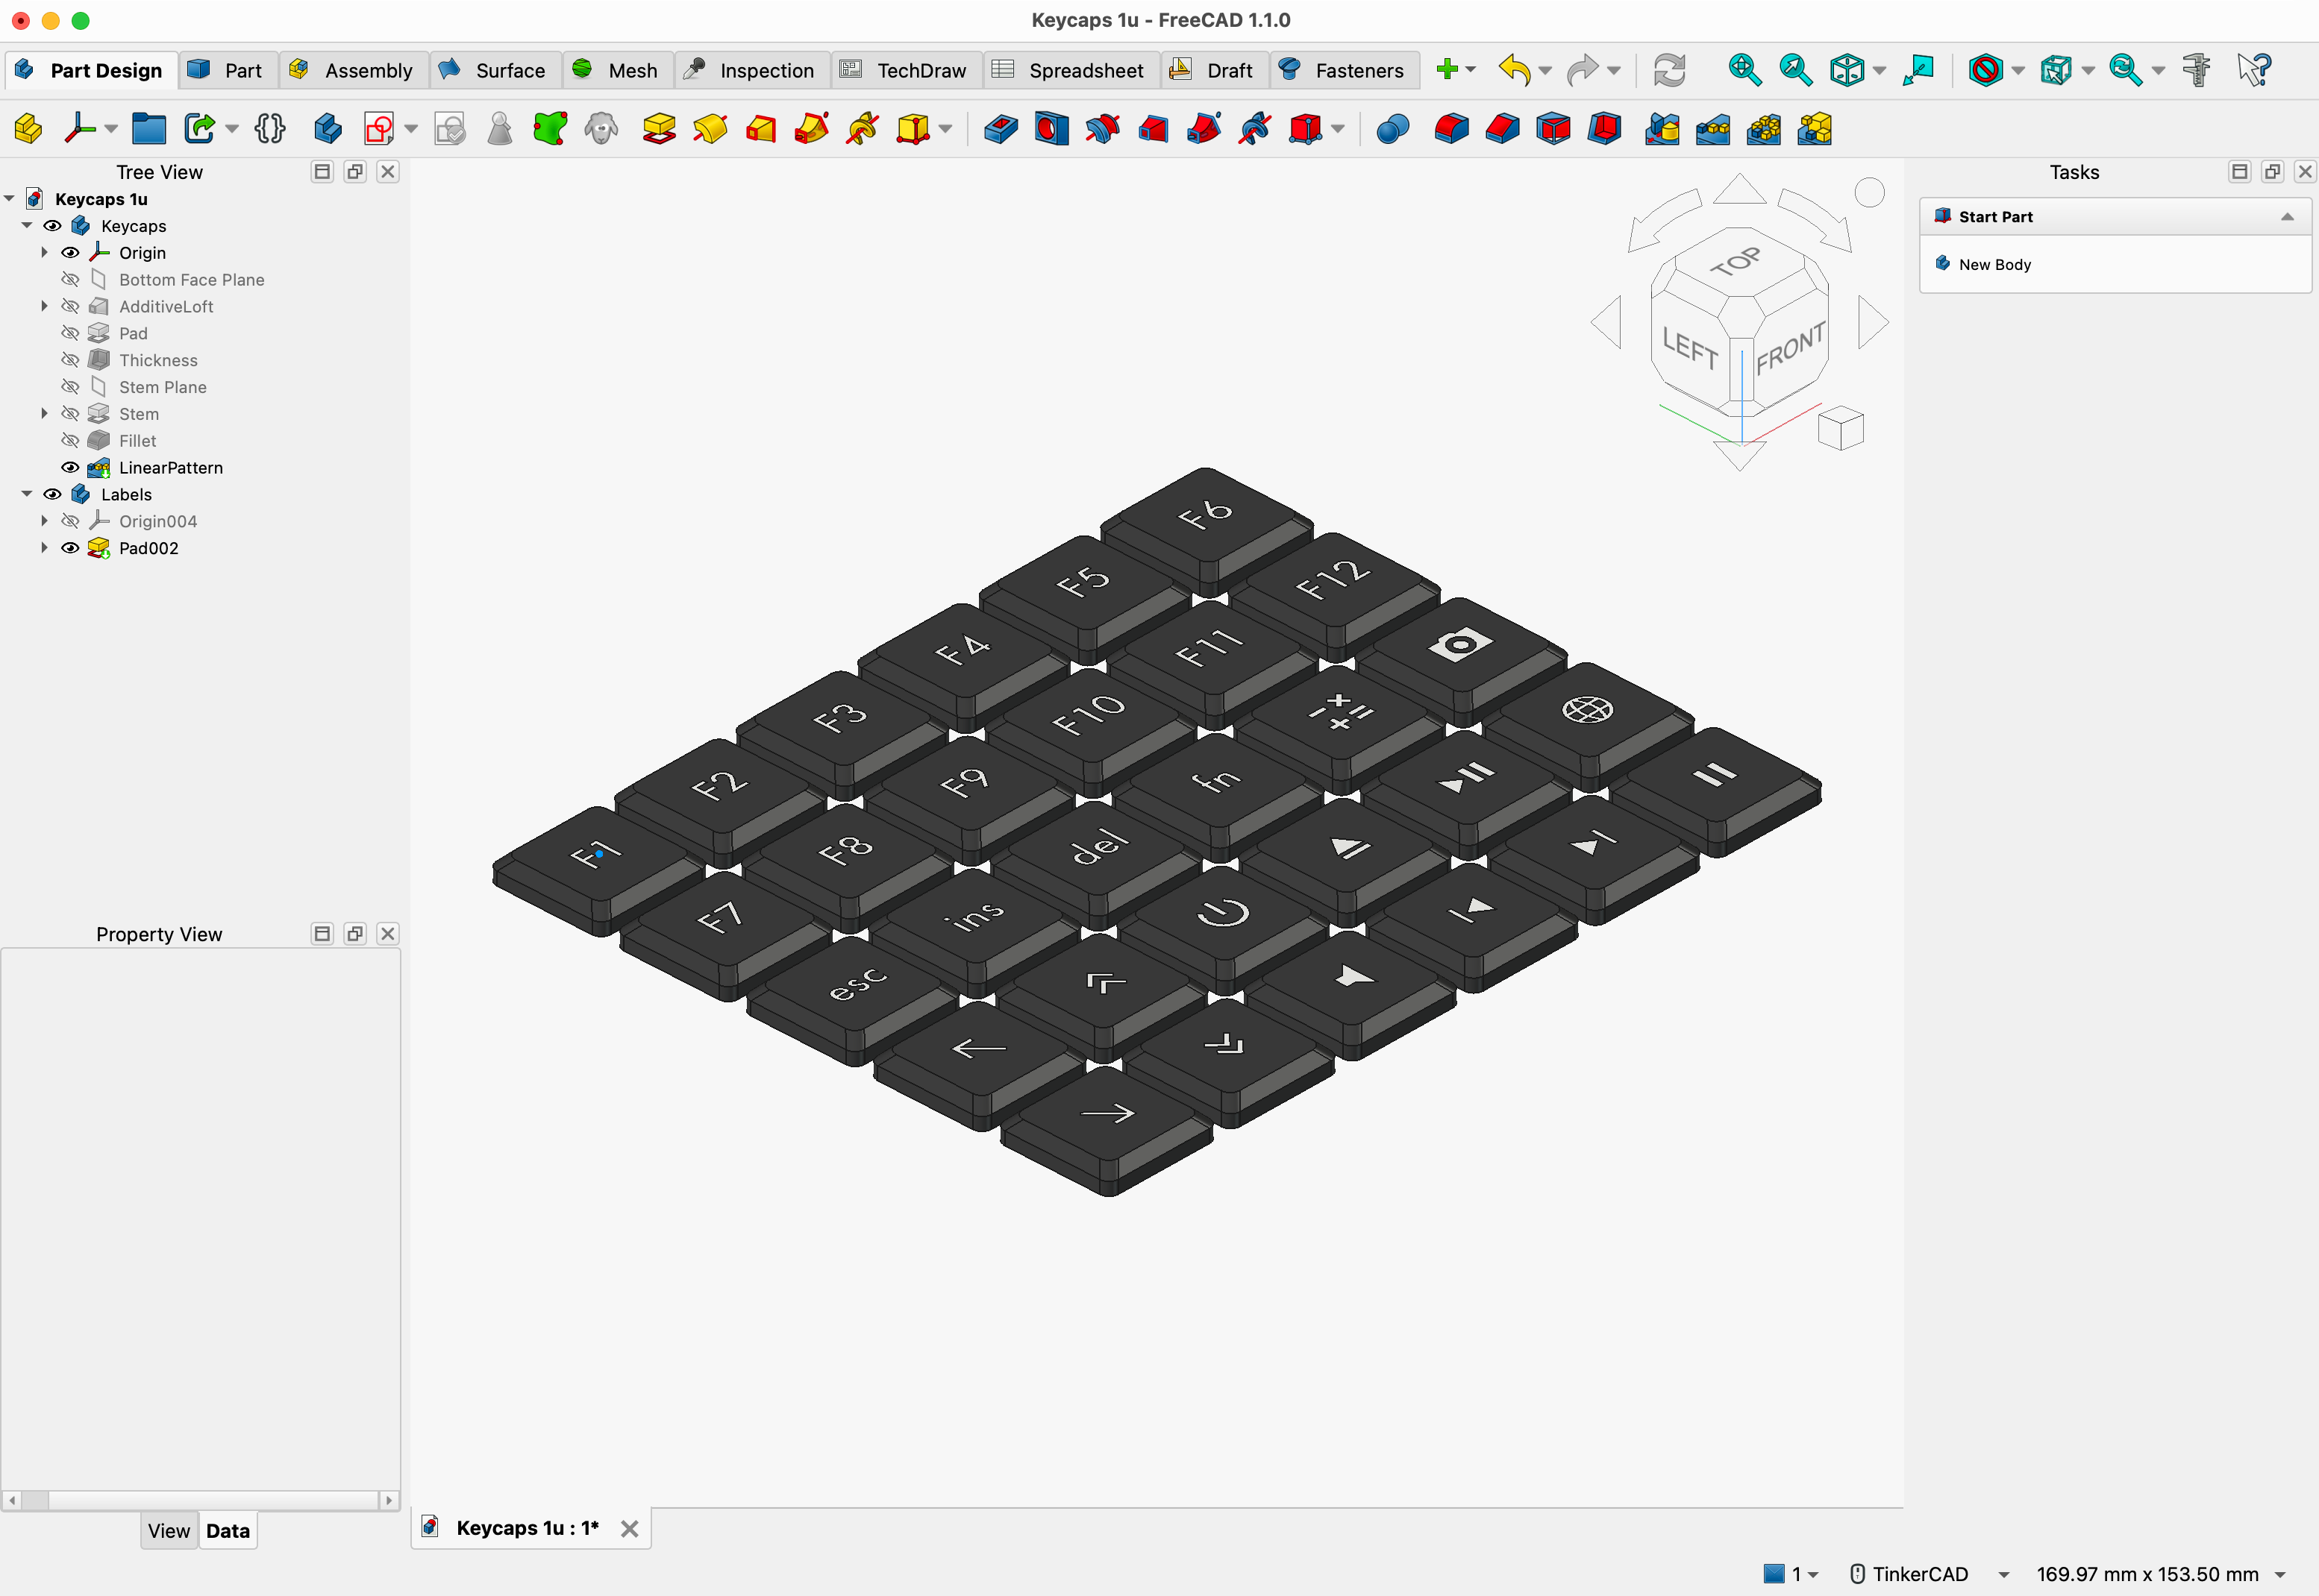Switch to the View property tab
Screen dimensions: 2319x1596
pos(168,1530)
